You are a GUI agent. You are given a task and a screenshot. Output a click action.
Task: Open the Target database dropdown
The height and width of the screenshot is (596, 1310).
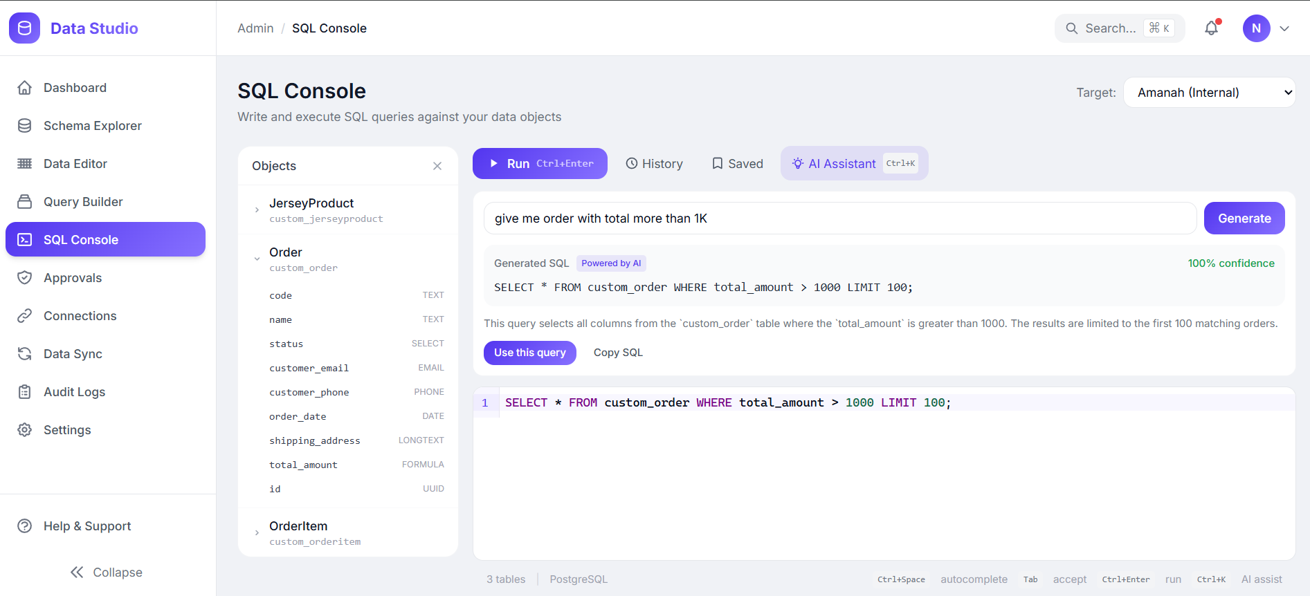click(1209, 93)
